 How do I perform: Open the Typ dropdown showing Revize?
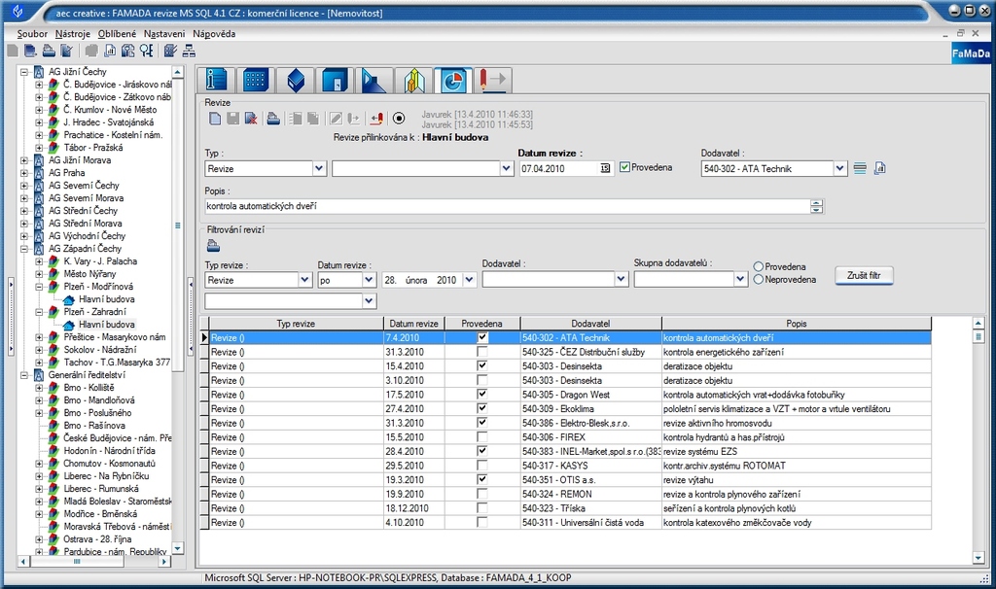(x=319, y=168)
